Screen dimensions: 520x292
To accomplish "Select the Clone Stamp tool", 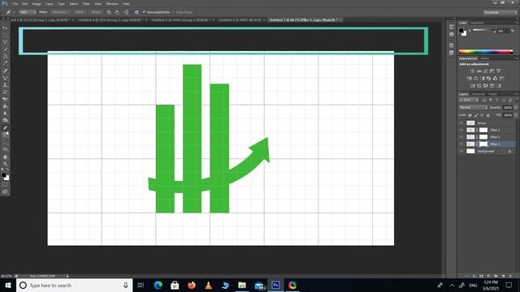I will pos(5,85).
